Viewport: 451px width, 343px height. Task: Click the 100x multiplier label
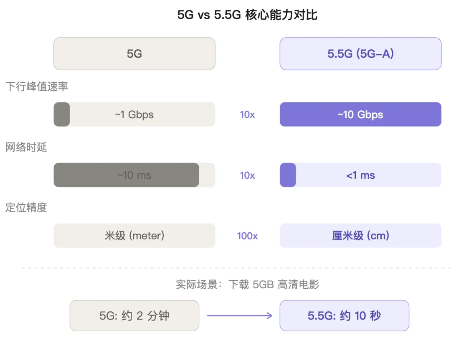[247, 236]
